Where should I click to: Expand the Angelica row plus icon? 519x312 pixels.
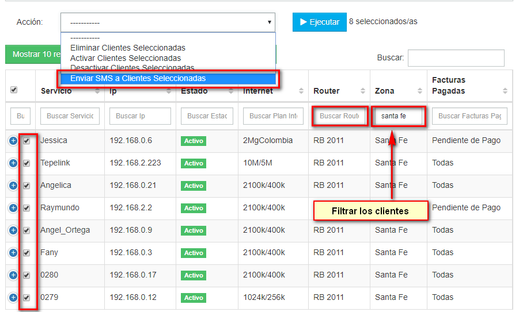tap(13, 186)
